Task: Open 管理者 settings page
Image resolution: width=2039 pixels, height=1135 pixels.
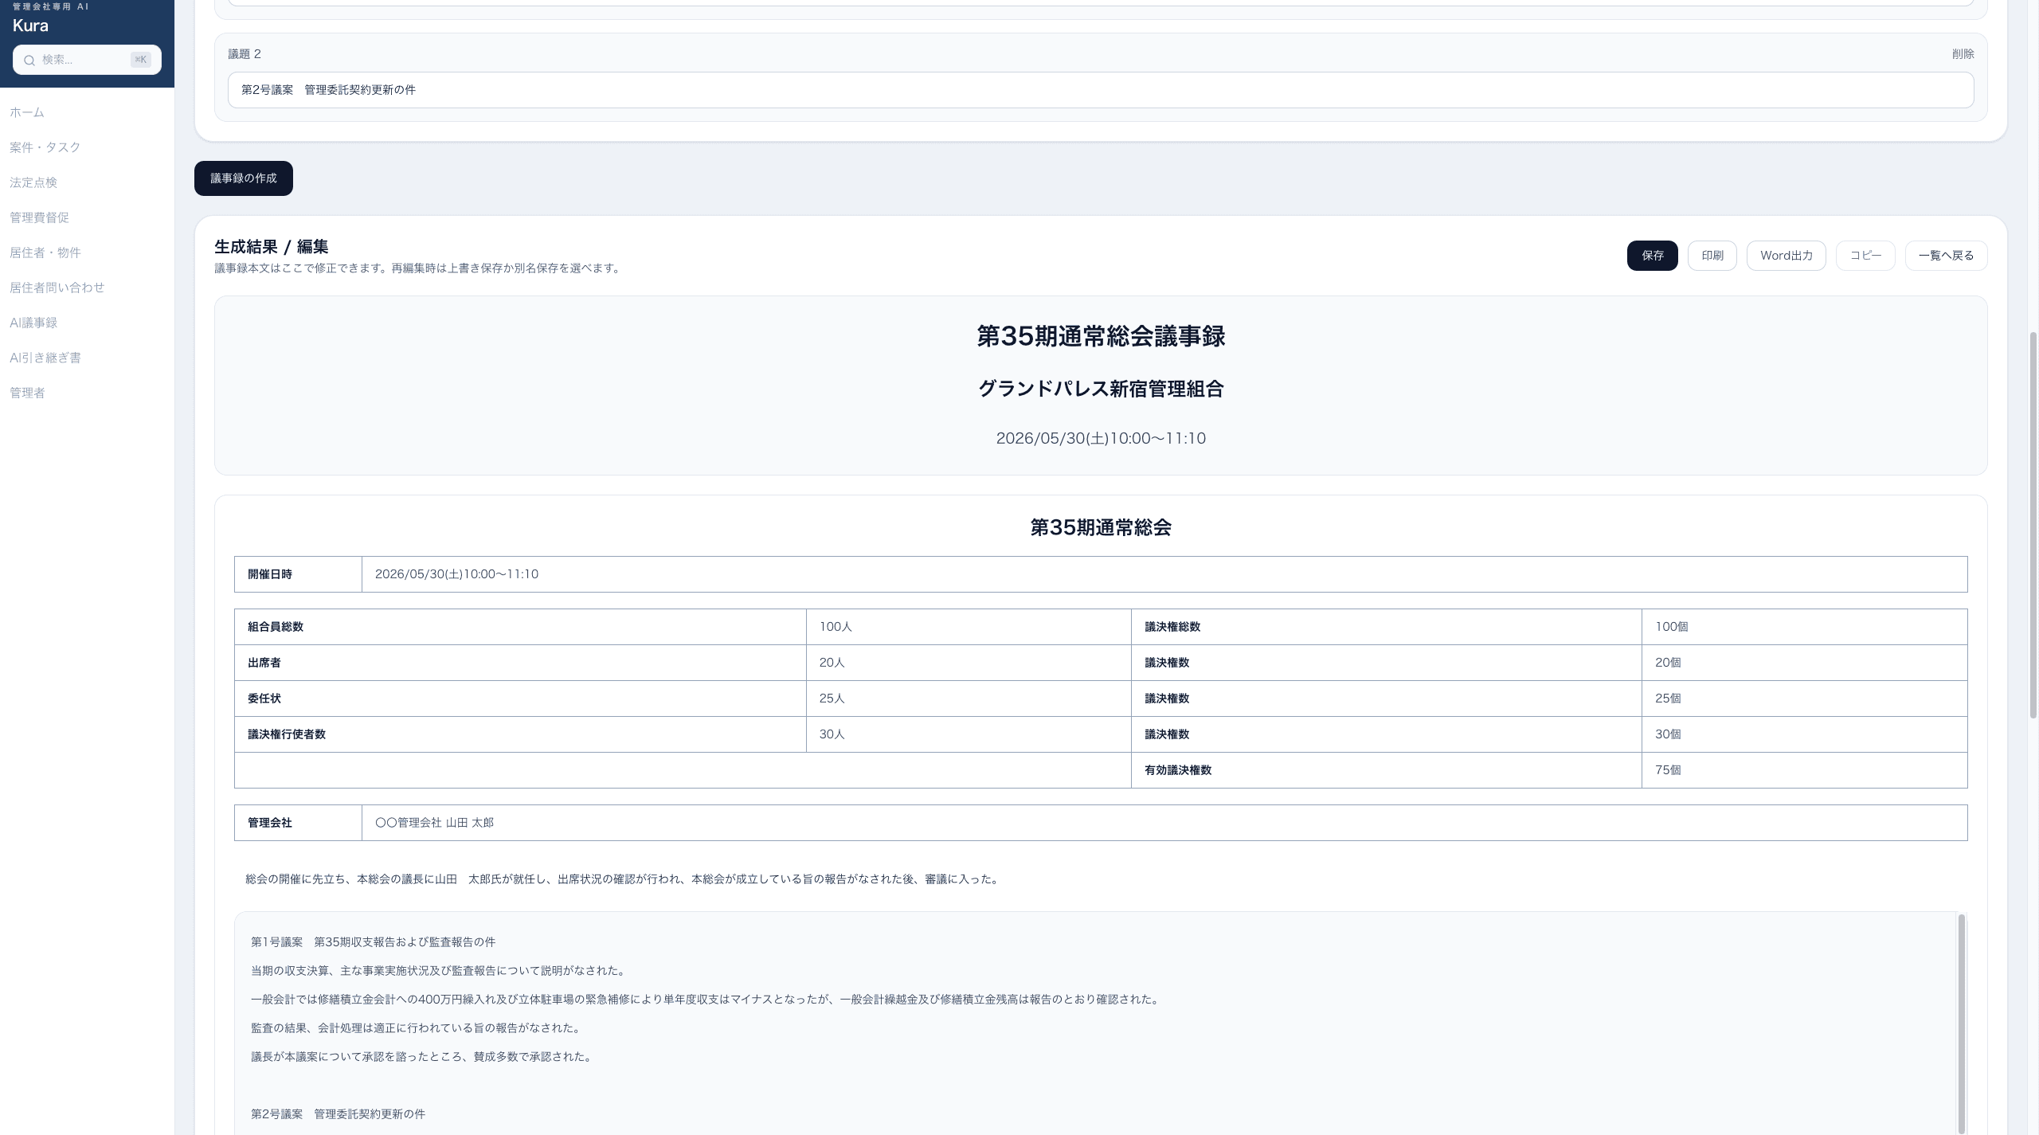Action: point(27,393)
